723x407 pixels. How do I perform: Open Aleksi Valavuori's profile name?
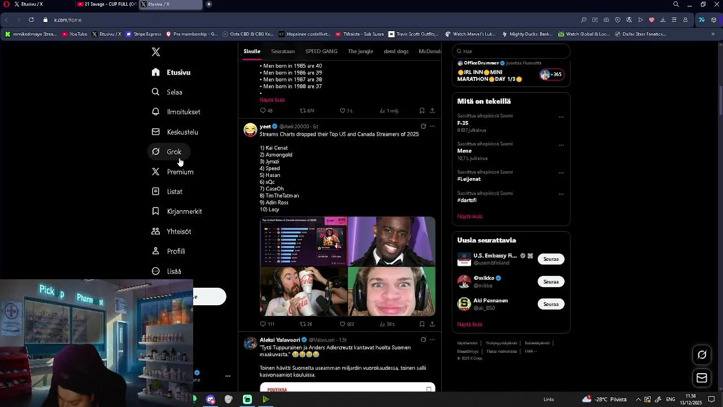click(280, 340)
